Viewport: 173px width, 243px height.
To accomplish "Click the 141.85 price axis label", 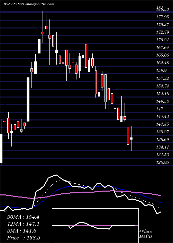I will click(163, 124).
